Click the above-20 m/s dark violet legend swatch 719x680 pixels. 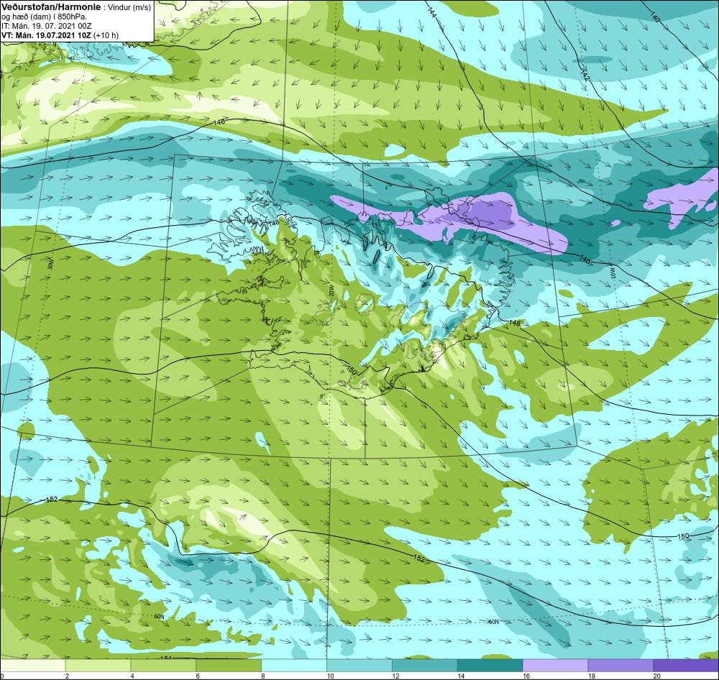686,665
